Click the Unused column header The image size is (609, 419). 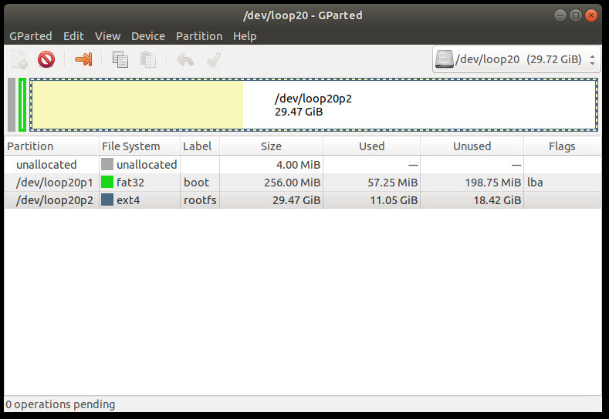pyautogui.click(x=472, y=146)
